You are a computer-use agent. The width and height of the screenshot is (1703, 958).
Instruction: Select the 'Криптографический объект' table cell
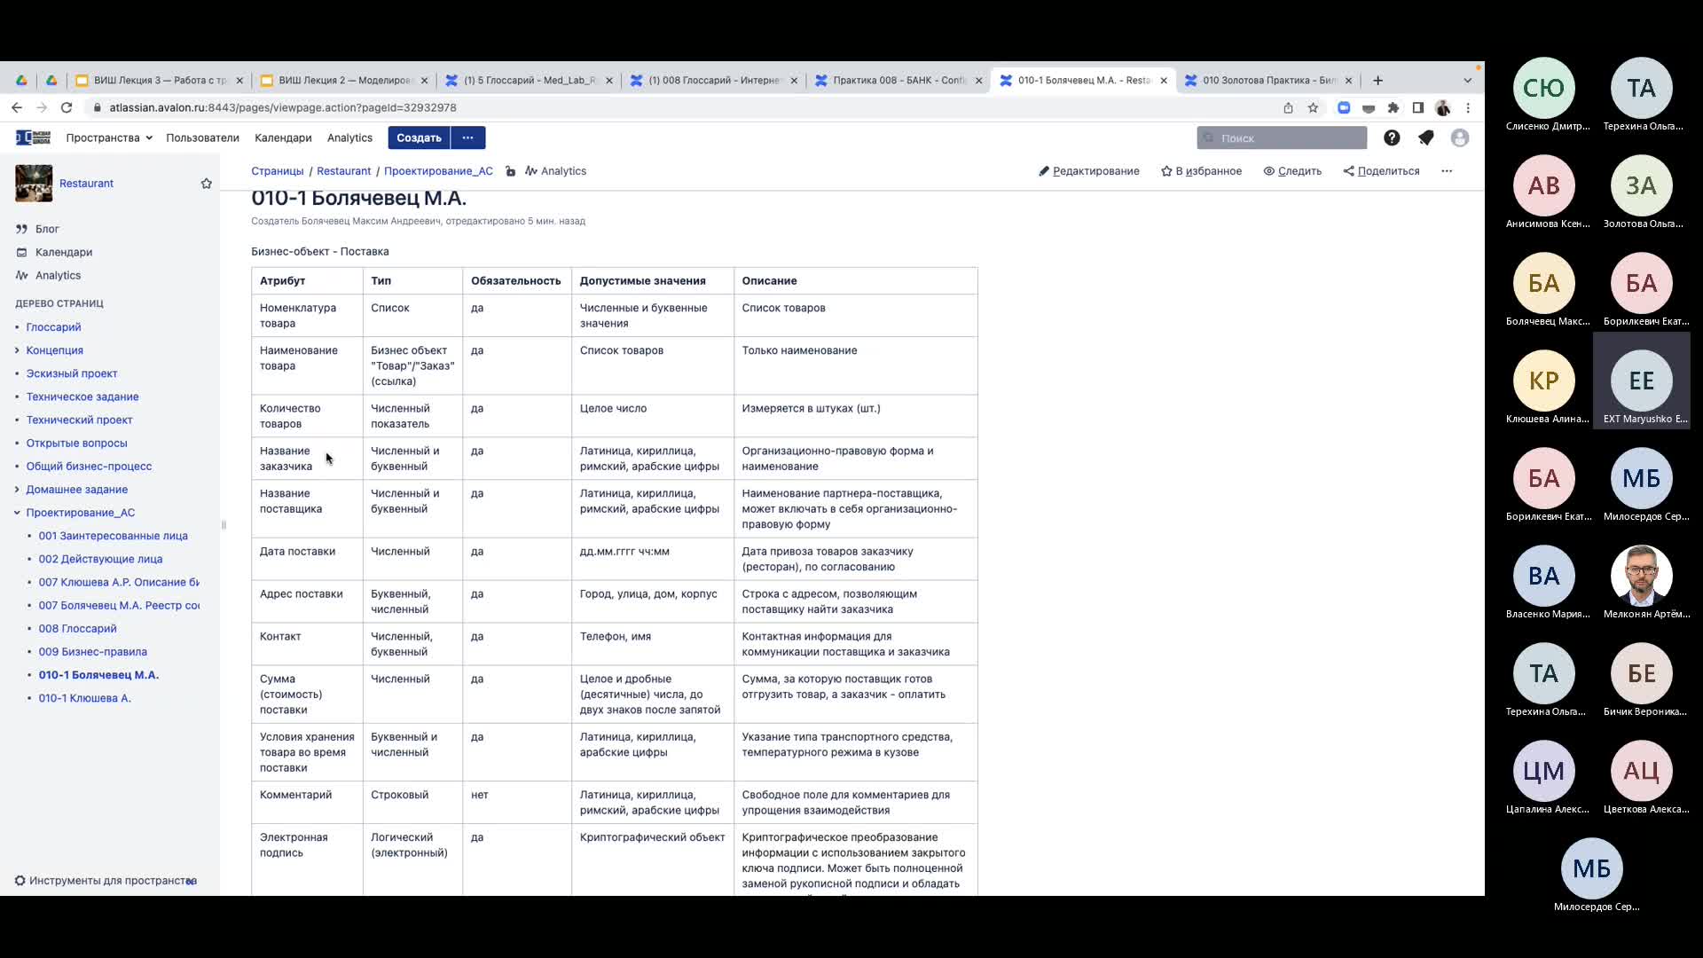tap(652, 860)
